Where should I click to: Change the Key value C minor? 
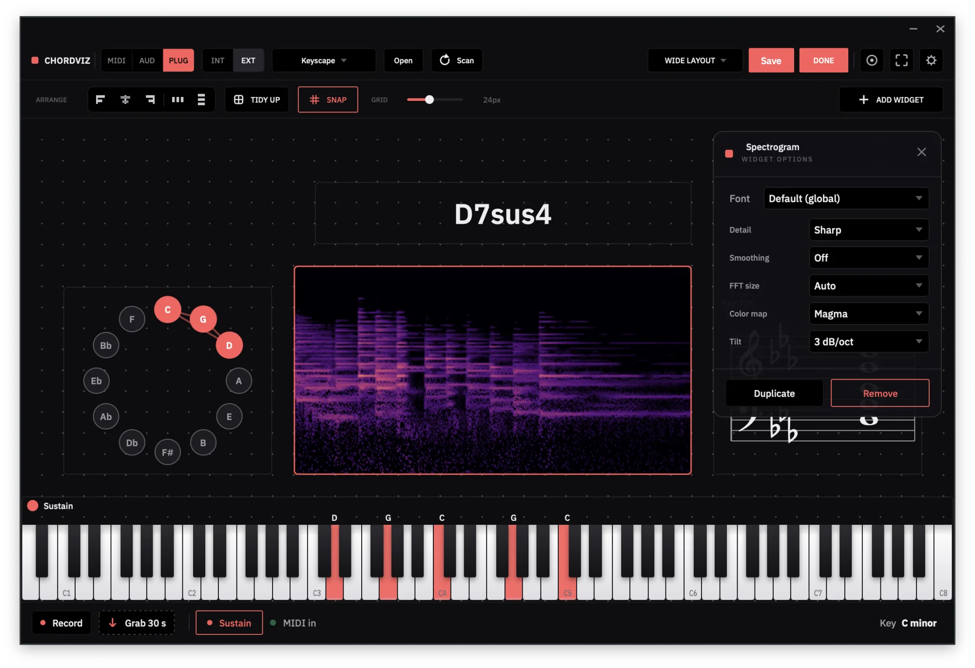tap(918, 623)
